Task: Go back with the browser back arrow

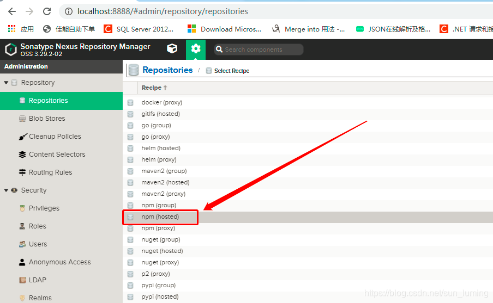Action: tap(12, 11)
